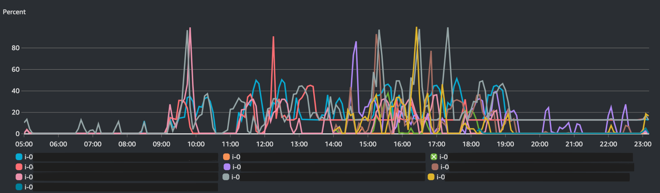Click the pink line peak near 10:00
The width and height of the screenshot is (660, 193).
pos(190,28)
